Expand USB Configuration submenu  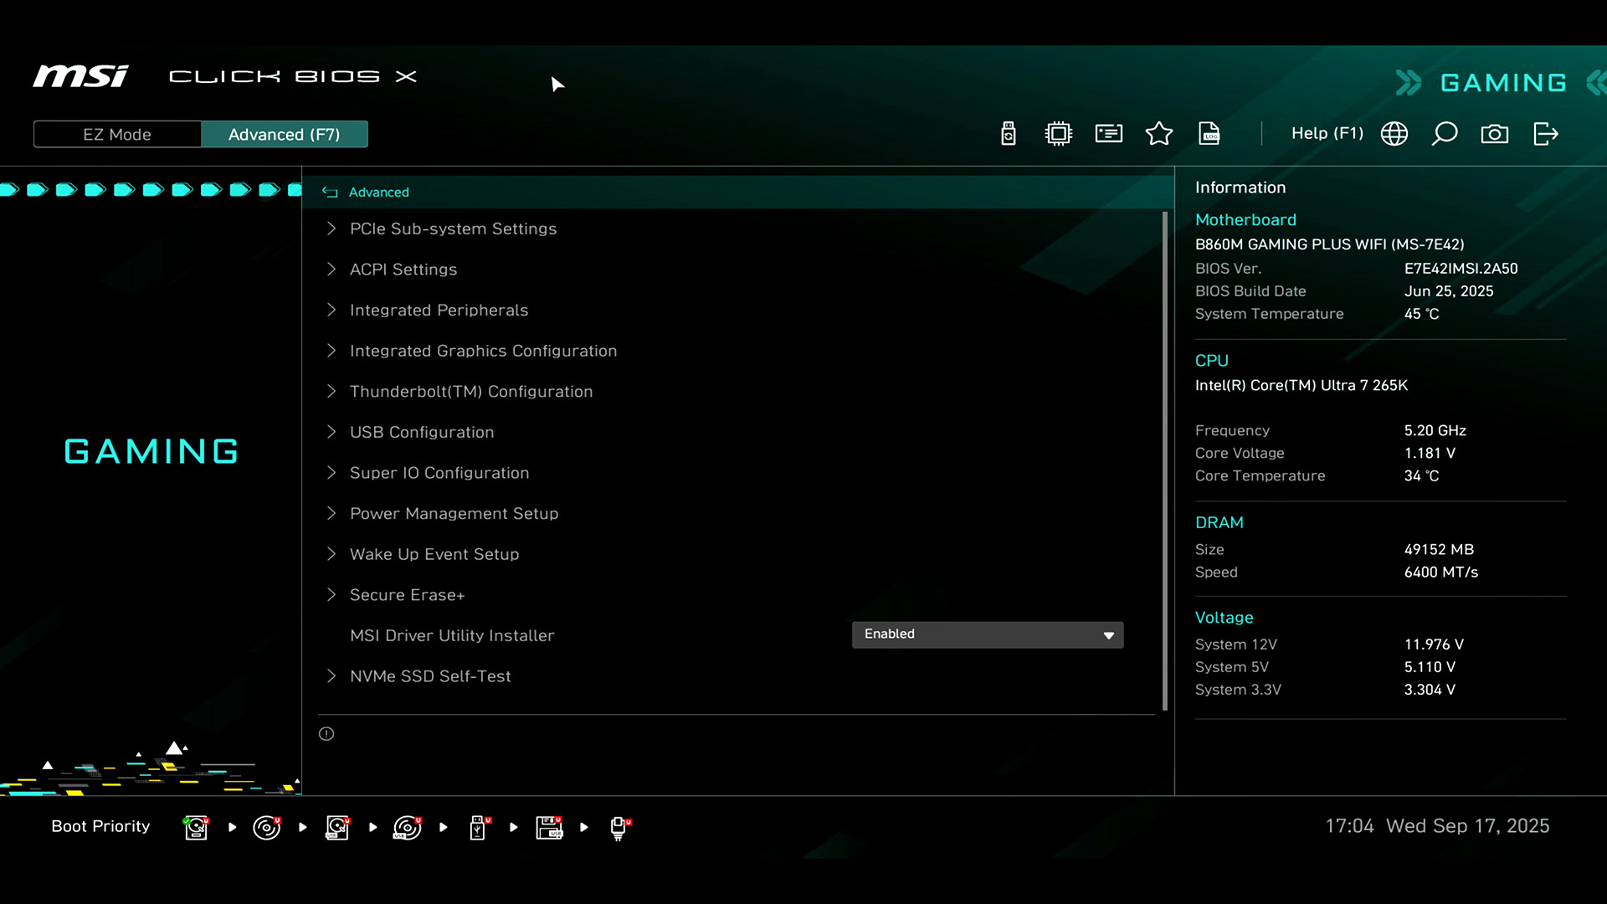point(422,432)
